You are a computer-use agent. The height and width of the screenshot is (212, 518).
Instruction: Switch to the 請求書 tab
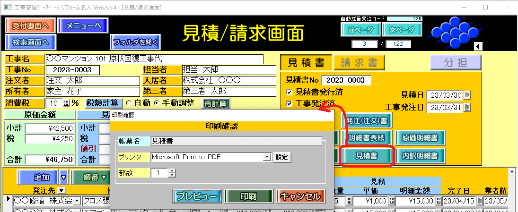(x=359, y=62)
